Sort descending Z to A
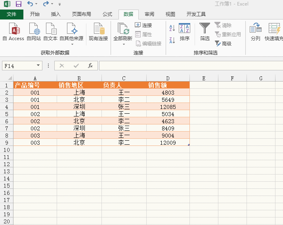Screen dimensions: 283x225 coord(172,40)
